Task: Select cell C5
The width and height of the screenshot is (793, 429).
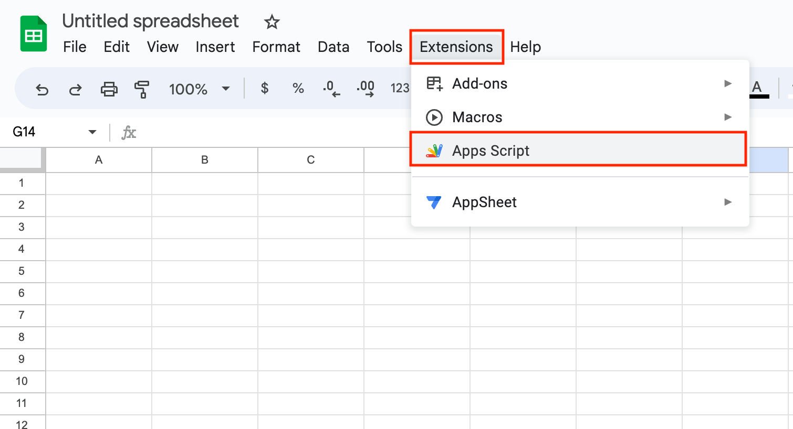Action: 311,272
